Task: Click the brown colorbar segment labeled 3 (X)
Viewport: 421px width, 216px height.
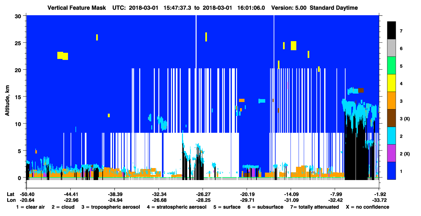Action: [x=392, y=118]
